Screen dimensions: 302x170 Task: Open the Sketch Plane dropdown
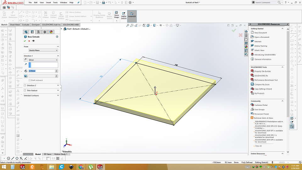tap(43, 50)
